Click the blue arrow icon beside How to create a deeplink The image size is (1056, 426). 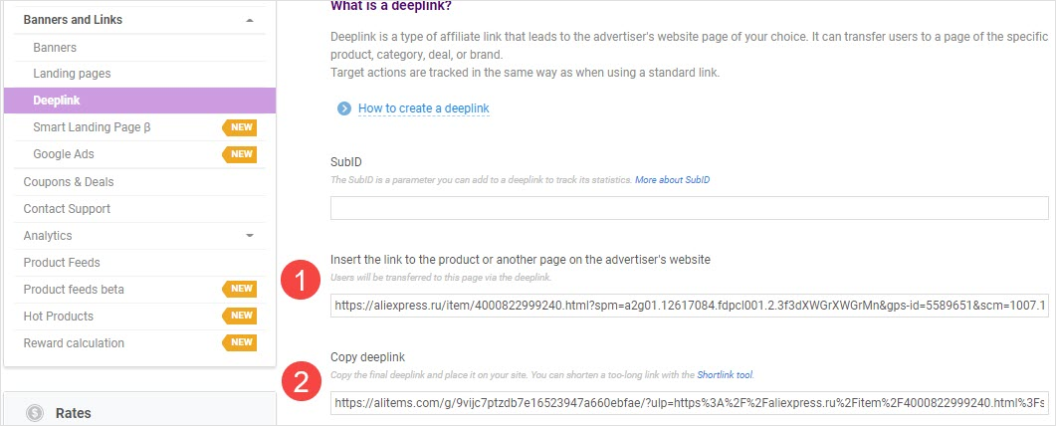[x=344, y=108]
